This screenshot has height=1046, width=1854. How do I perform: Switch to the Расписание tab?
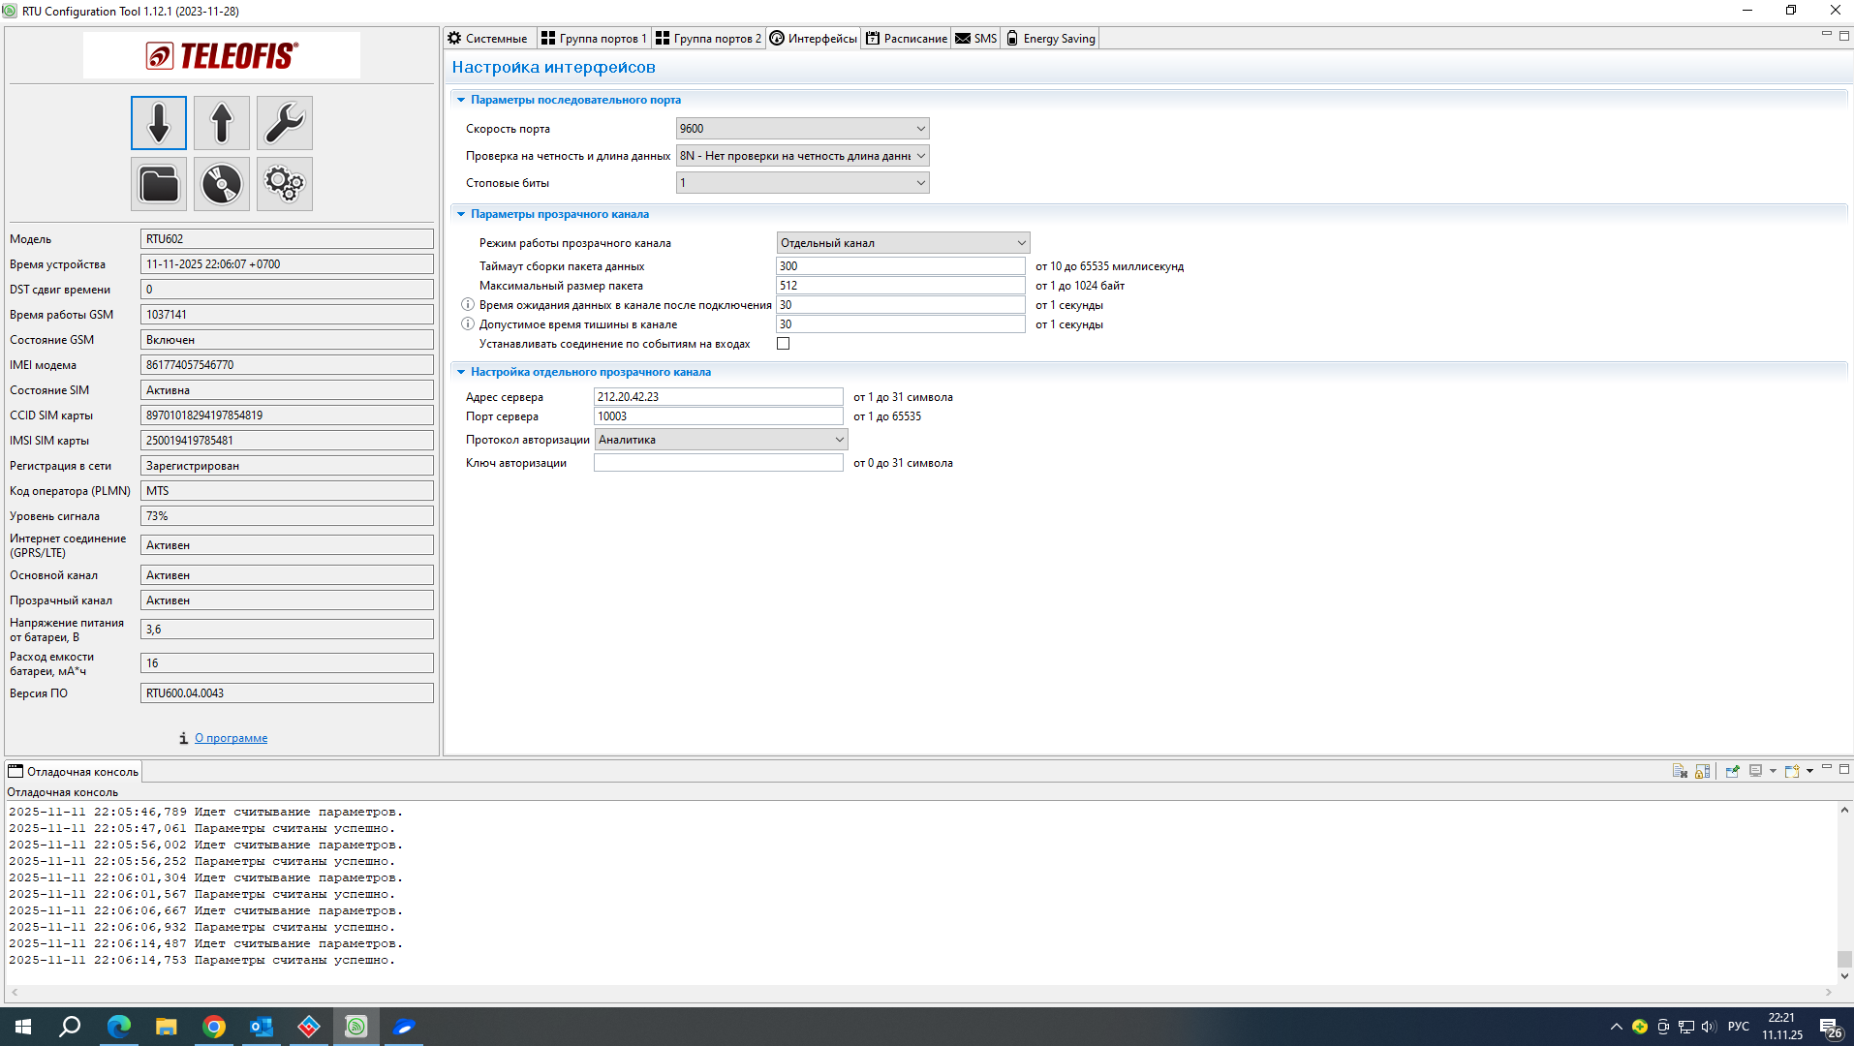click(906, 39)
